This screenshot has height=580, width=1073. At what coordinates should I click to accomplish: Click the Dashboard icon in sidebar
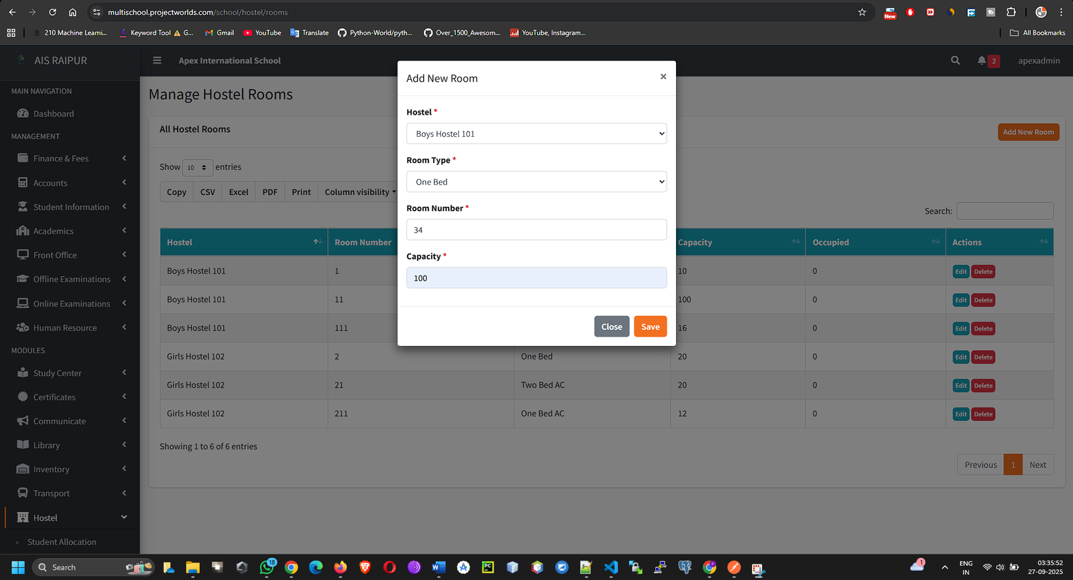tap(23, 113)
